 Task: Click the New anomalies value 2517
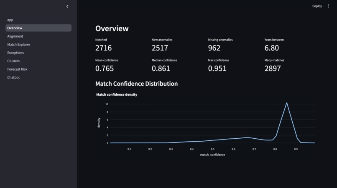(x=160, y=48)
